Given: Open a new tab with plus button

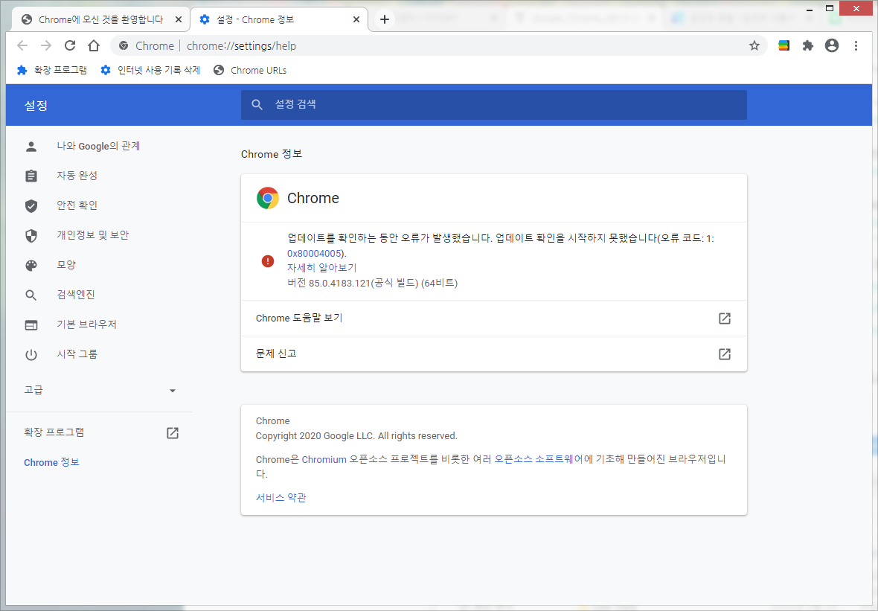Looking at the screenshot, I should [x=385, y=19].
